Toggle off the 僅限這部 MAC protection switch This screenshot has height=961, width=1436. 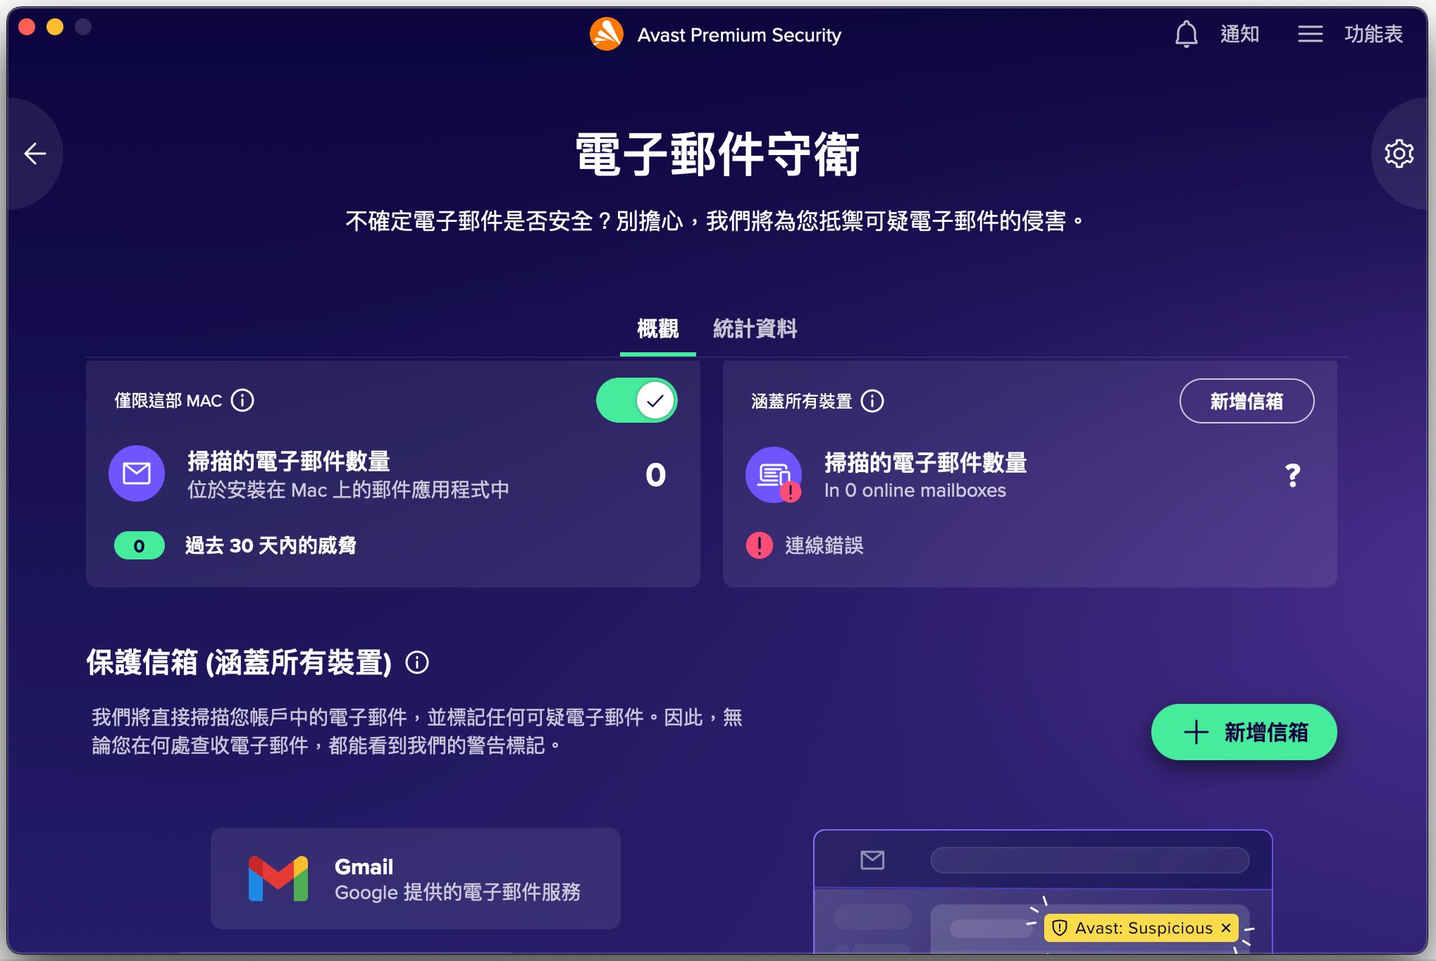click(637, 400)
